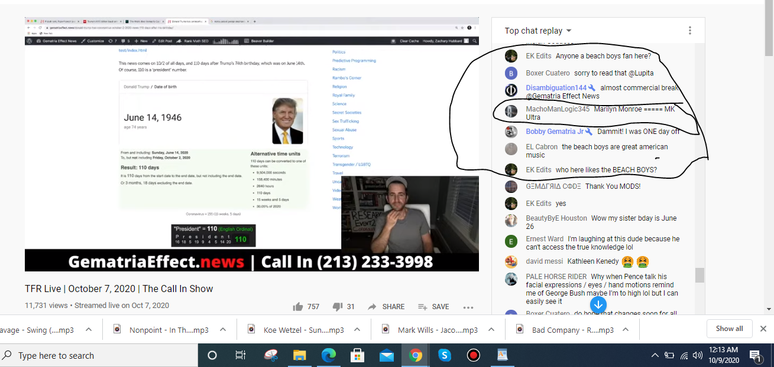Open Task View on the taskbar
Screen dimensions: 774x367
(x=241, y=355)
